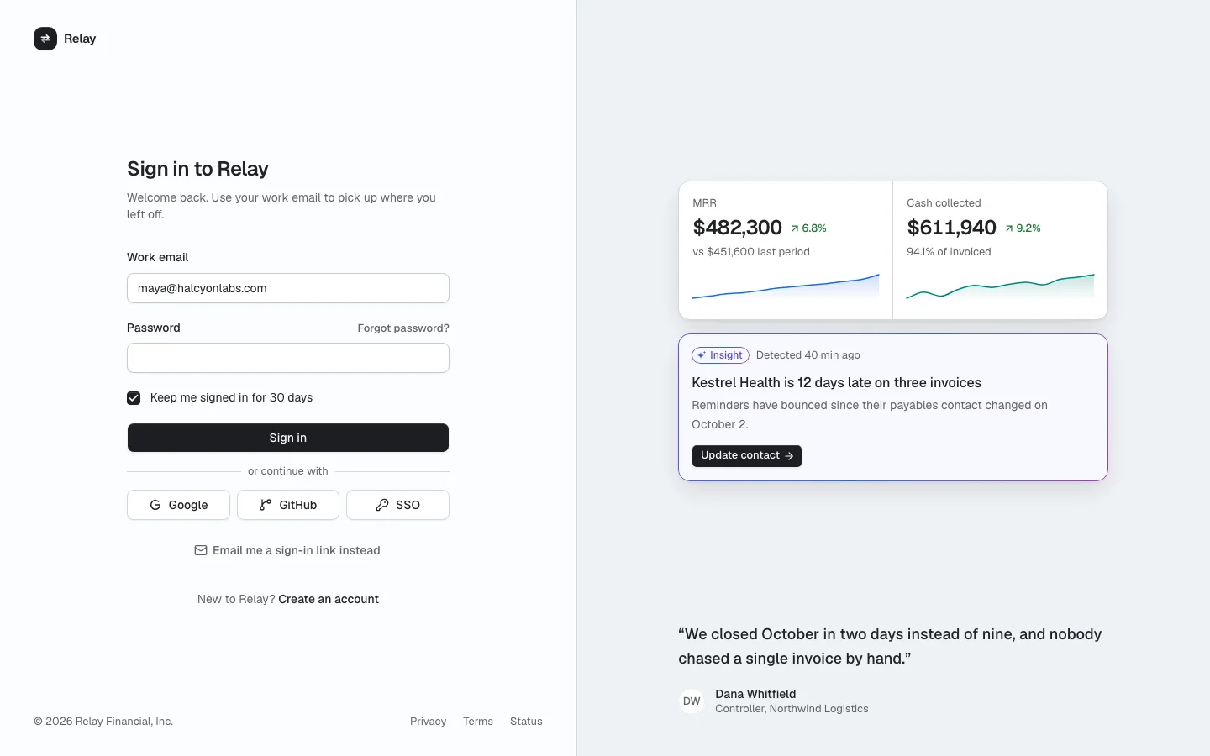Screen dimensions: 1210x756
Task: Click the Google G icon
Action: coord(155,505)
